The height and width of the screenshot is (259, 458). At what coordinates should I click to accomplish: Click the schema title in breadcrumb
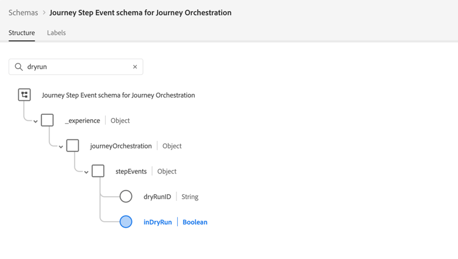point(140,12)
